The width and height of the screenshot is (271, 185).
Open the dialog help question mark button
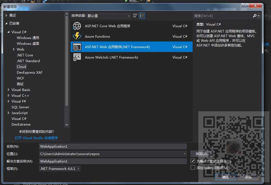point(245,5)
